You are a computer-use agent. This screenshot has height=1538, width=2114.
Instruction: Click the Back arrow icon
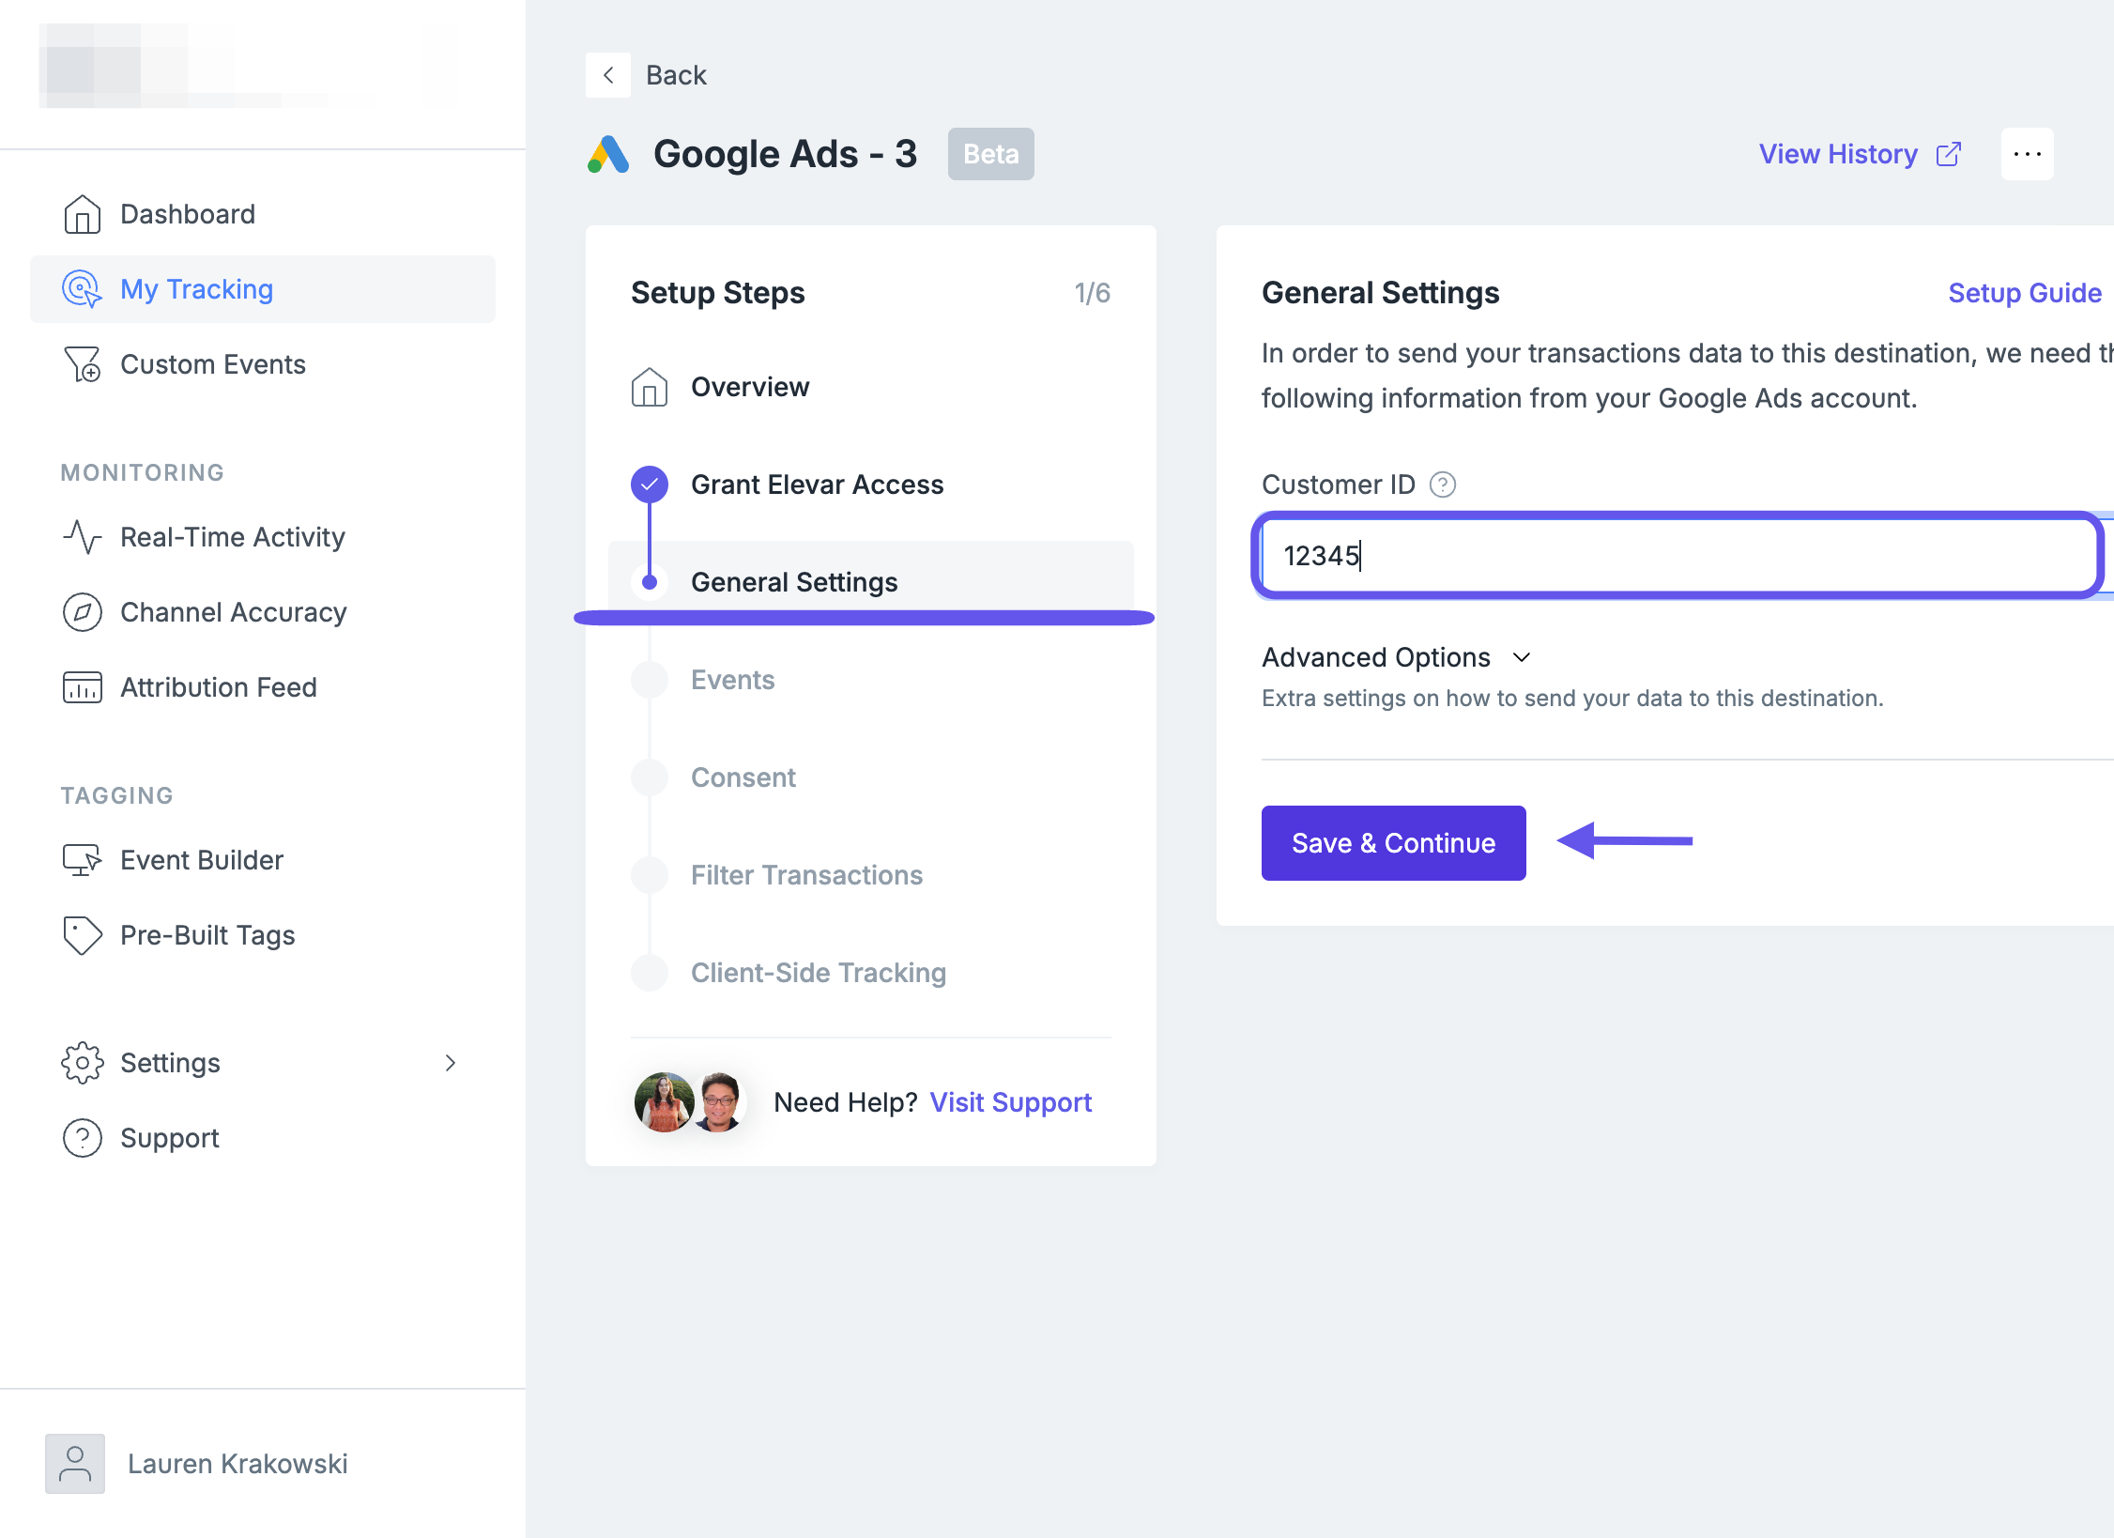pyautogui.click(x=608, y=75)
